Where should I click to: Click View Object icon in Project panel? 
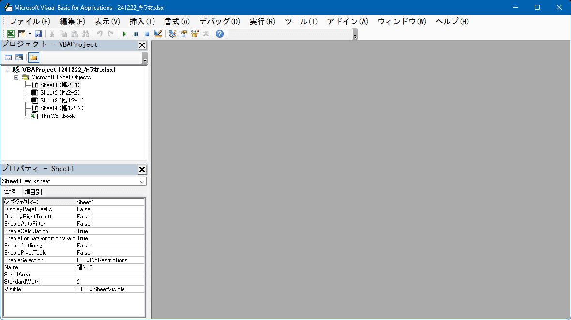point(19,58)
